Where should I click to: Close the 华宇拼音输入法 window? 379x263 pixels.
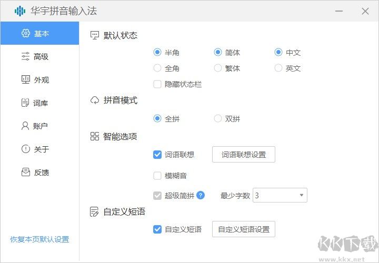pos(365,11)
